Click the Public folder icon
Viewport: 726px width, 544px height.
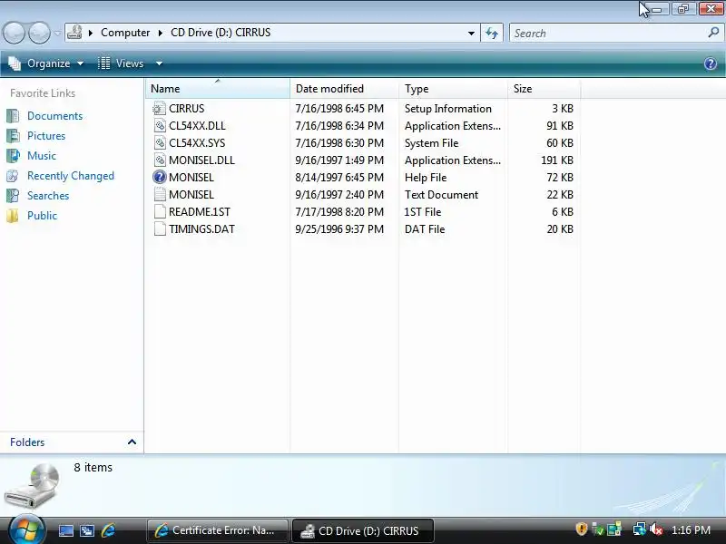[x=13, y=216]
